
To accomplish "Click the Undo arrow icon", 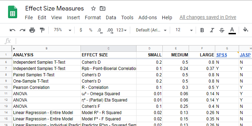I will (12, 30).
